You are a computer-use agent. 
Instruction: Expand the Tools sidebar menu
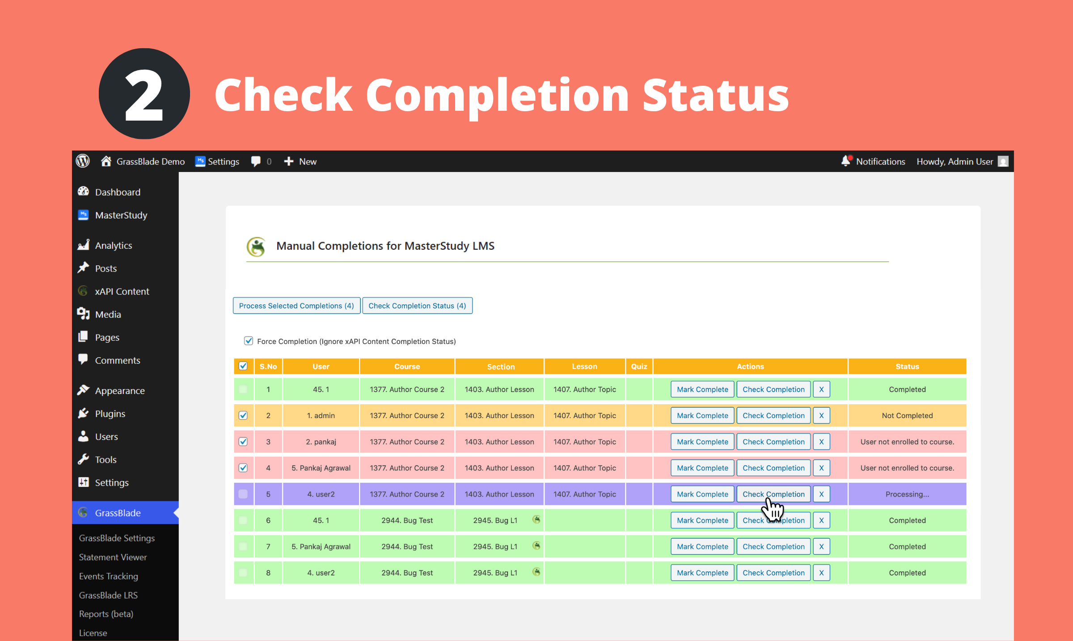pyautogui.click(x=106, y=460)
